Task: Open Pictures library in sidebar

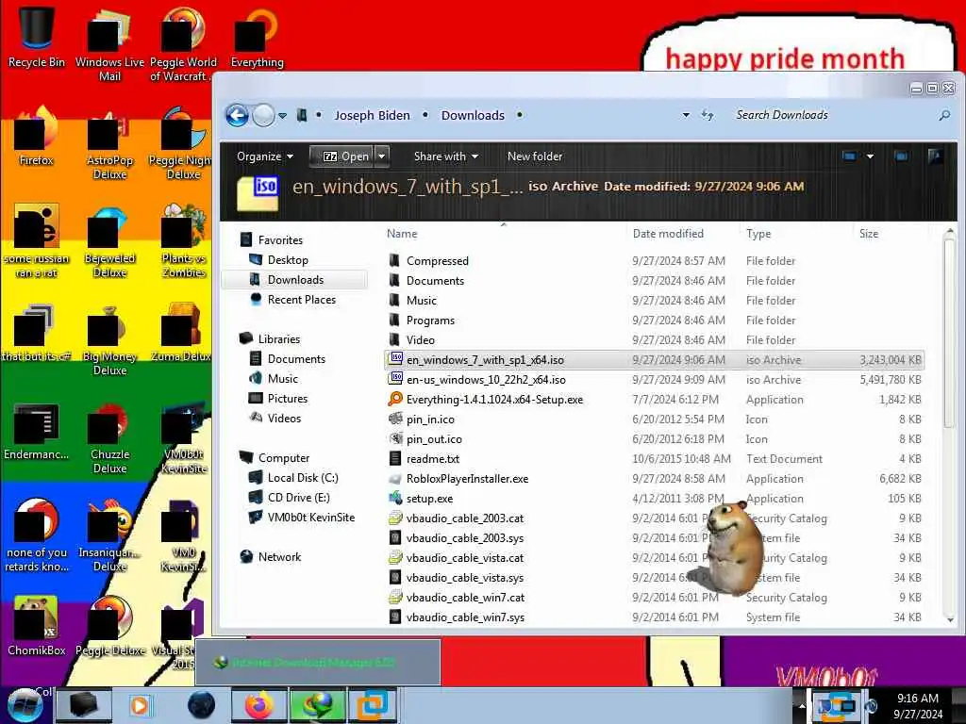Action: tap(287, 399)
